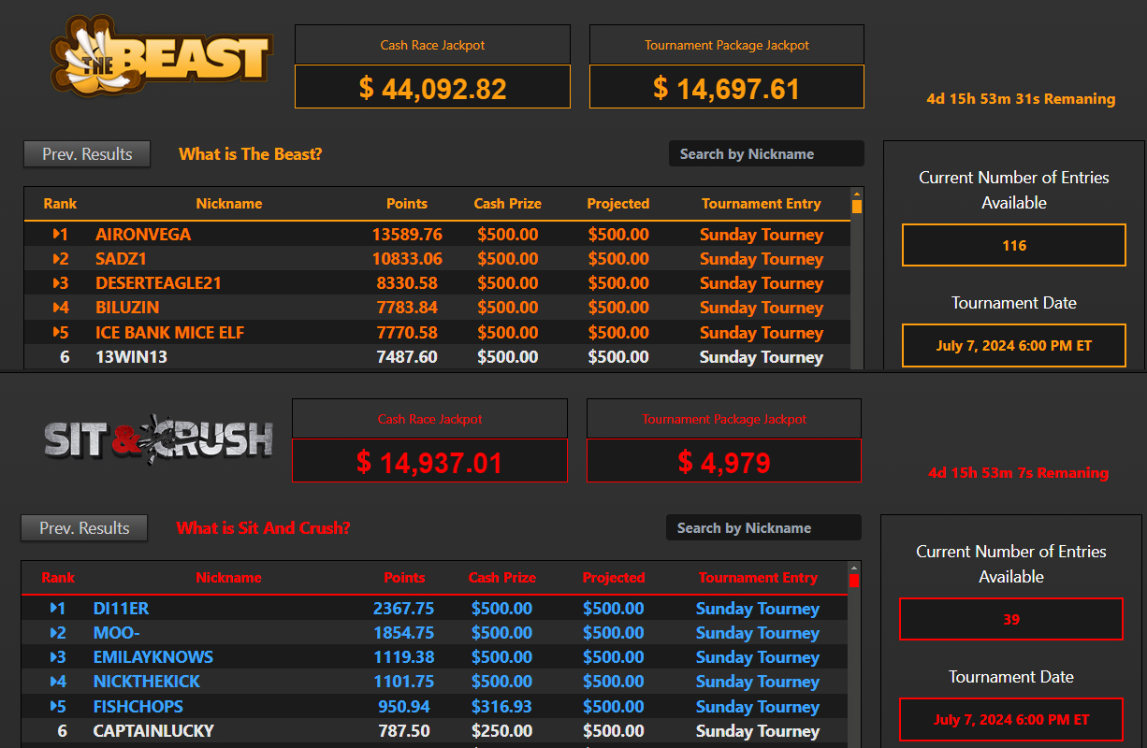Sort Sit & Crush table by Cash Prize header
1147x748 pixels.
click(x=501, y=578)
